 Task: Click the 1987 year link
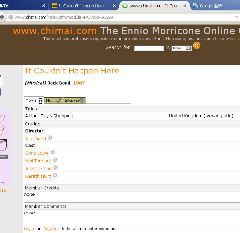79,83
